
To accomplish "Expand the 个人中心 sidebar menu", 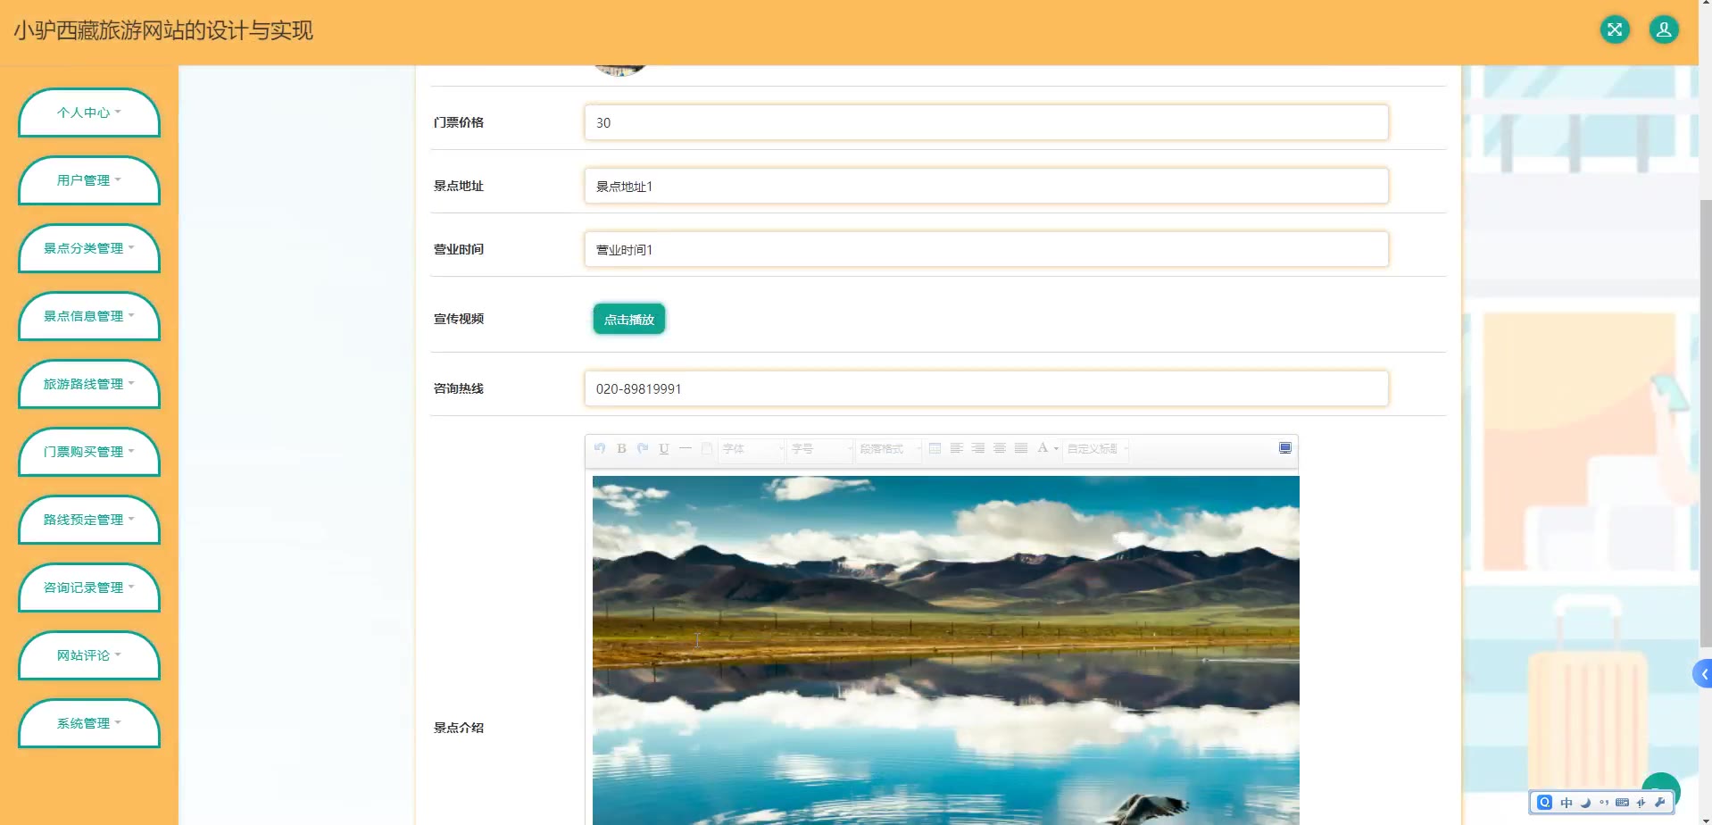I will 89,112.
